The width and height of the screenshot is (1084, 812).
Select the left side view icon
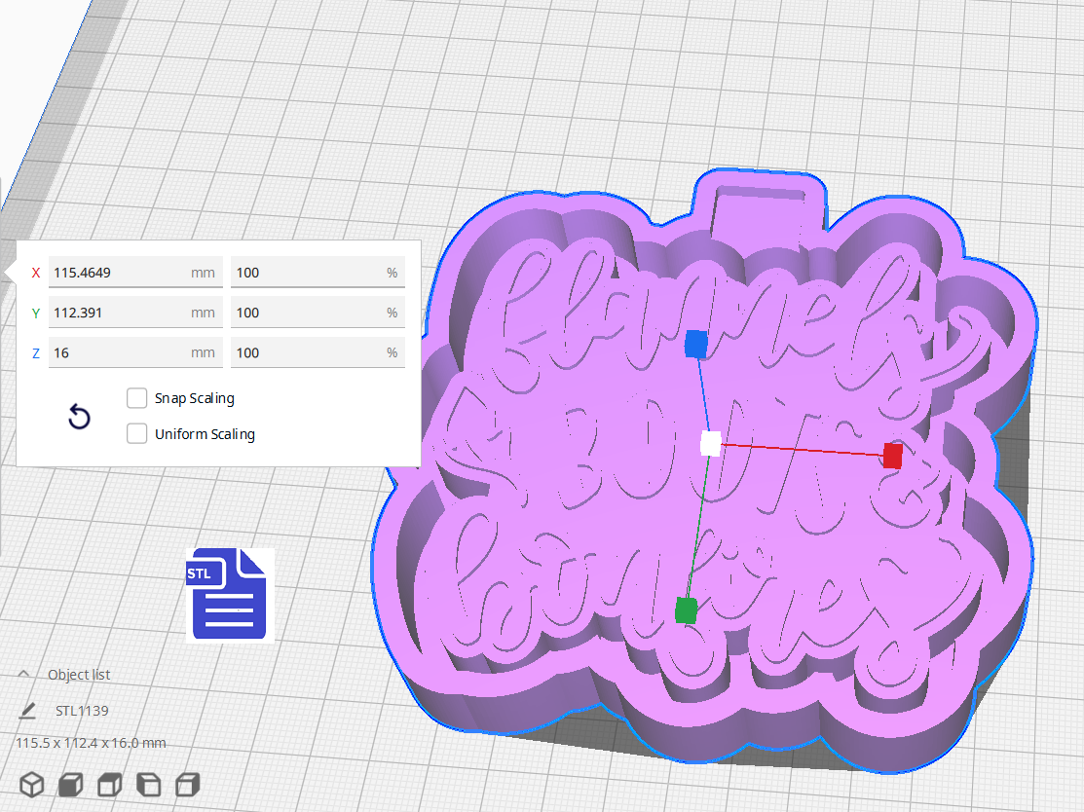[x=148, y=784]
